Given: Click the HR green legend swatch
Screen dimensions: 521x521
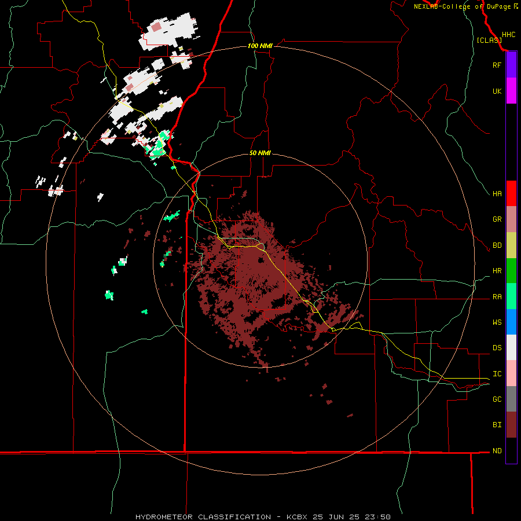Looking at the screenshot, I should coord(511,271).
